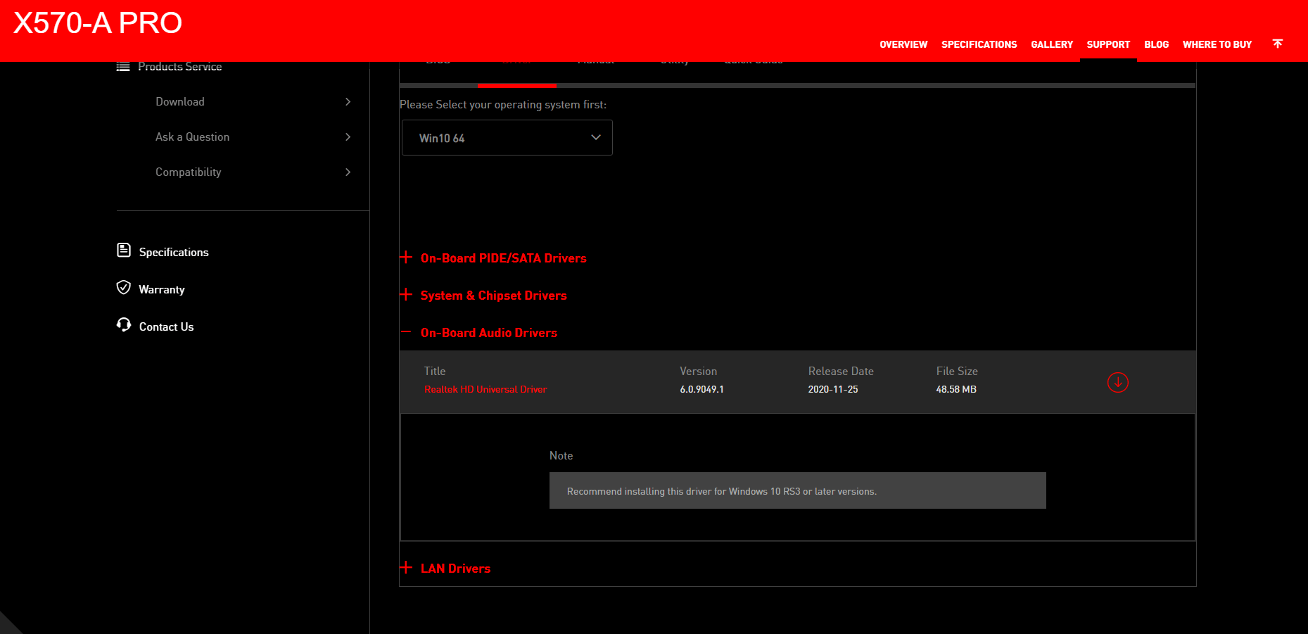Viewport: 1308px width, 634px height.
Task: Click the back-to-top arrow icon
Action: coord(1278,44)
